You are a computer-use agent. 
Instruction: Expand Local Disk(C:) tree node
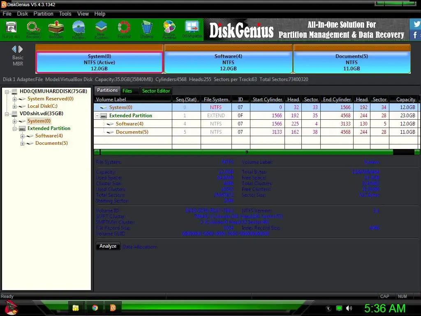pyautogui.click(x=14, y=107)
